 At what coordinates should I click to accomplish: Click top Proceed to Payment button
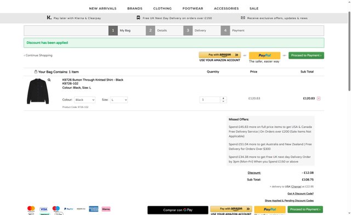click(x=306, y=55)
